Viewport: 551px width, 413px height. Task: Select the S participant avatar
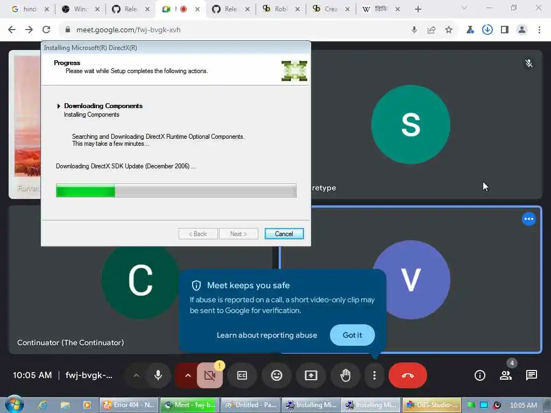pos(411,124)
